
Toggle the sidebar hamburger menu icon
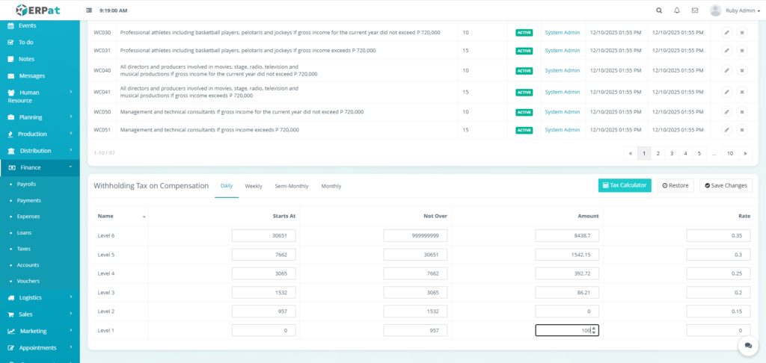pyautogui.click(x=90, y=11)
